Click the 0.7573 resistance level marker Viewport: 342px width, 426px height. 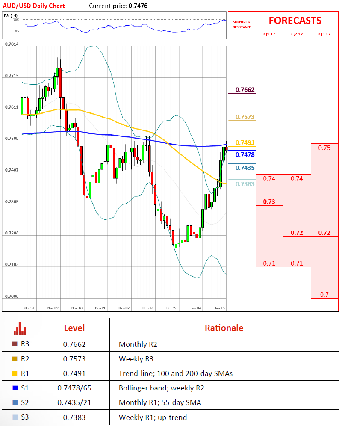[245, 117]
